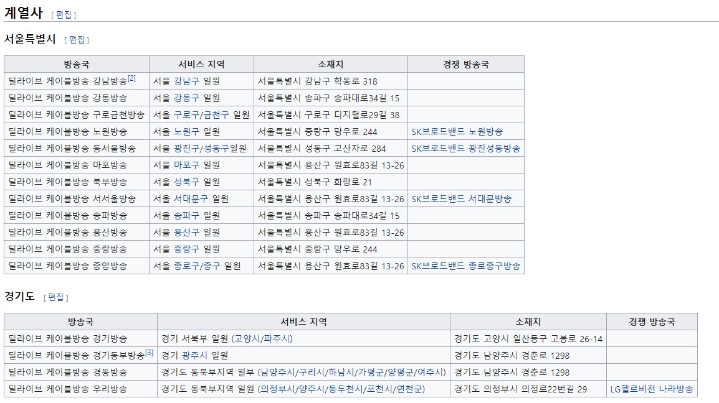The image size is (719, 403).
Task: Open the 구리시 link
Action: point(312,373)
